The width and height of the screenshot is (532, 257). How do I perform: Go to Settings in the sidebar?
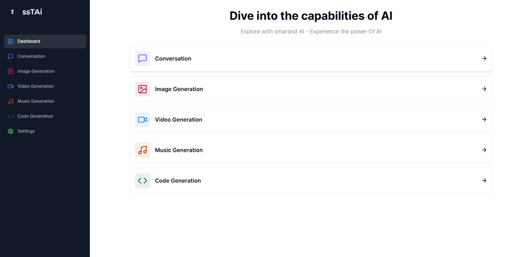(26, 131)
